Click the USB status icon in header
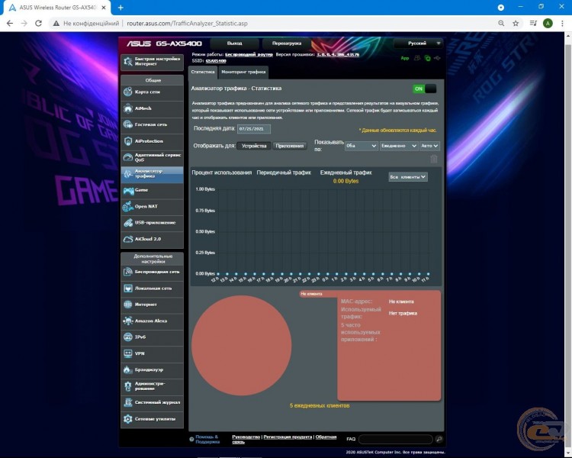The height and width of the screenshot is (458, 572). (437, 58)
